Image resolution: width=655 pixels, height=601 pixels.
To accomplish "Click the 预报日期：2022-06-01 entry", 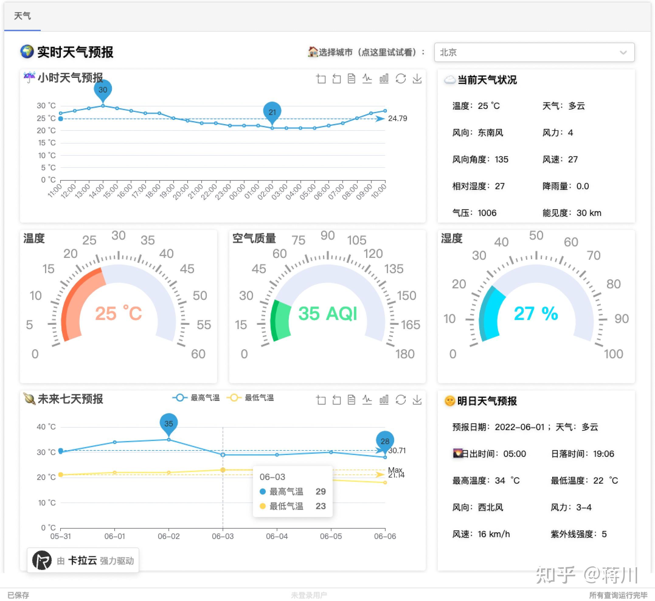I will click(x=498, y=427).
